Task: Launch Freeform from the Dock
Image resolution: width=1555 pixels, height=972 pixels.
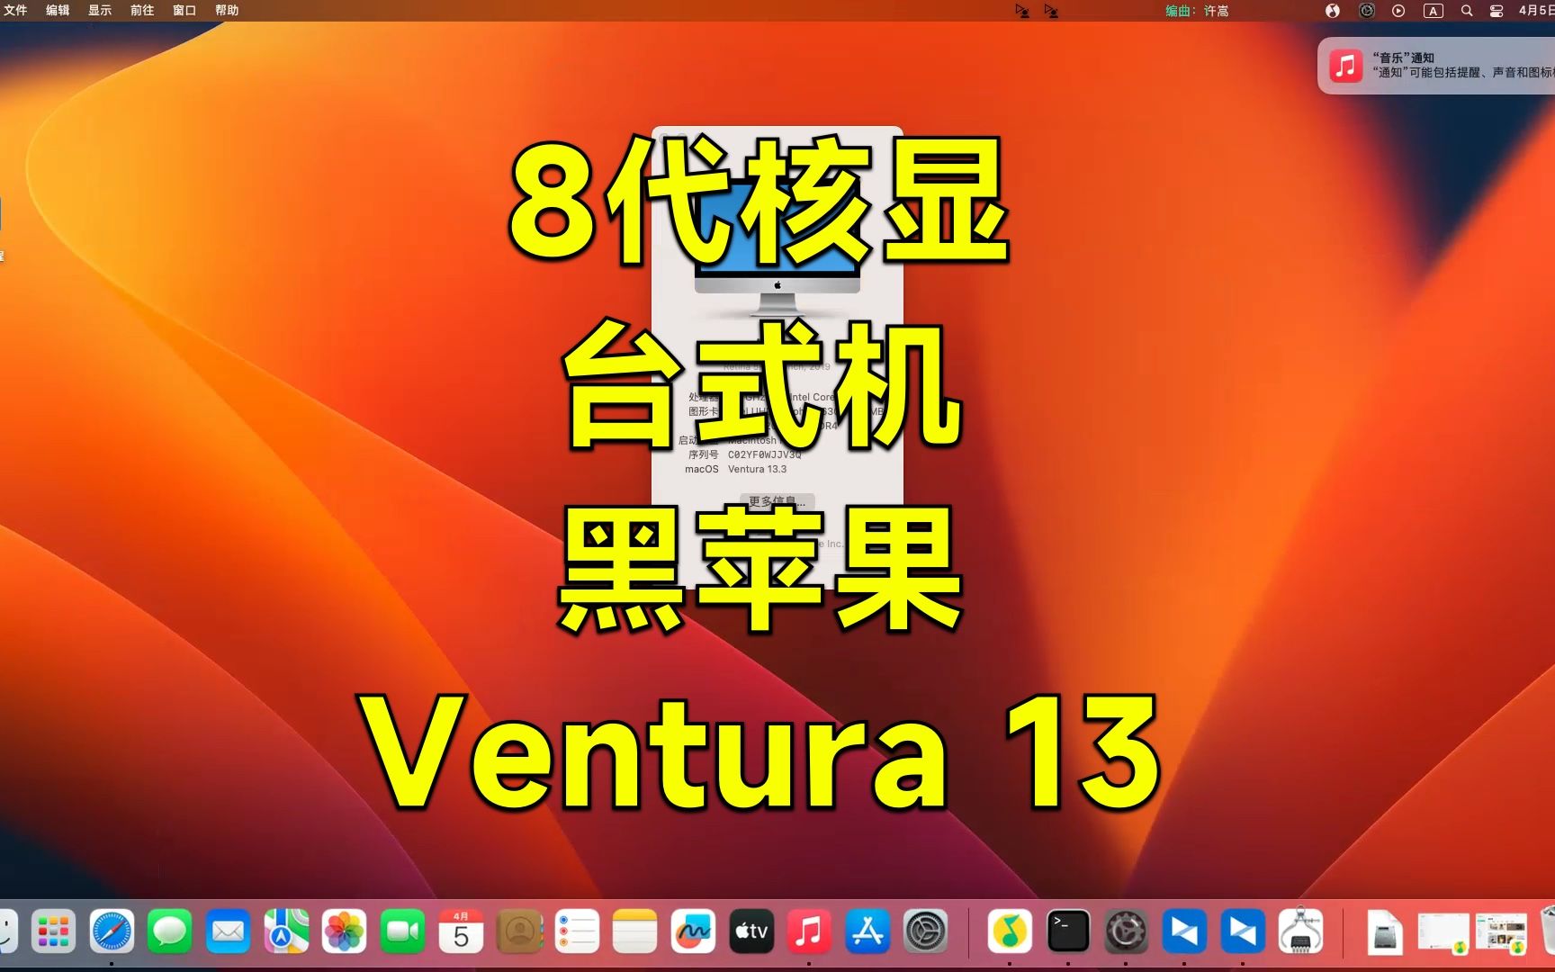Action: 693,931
